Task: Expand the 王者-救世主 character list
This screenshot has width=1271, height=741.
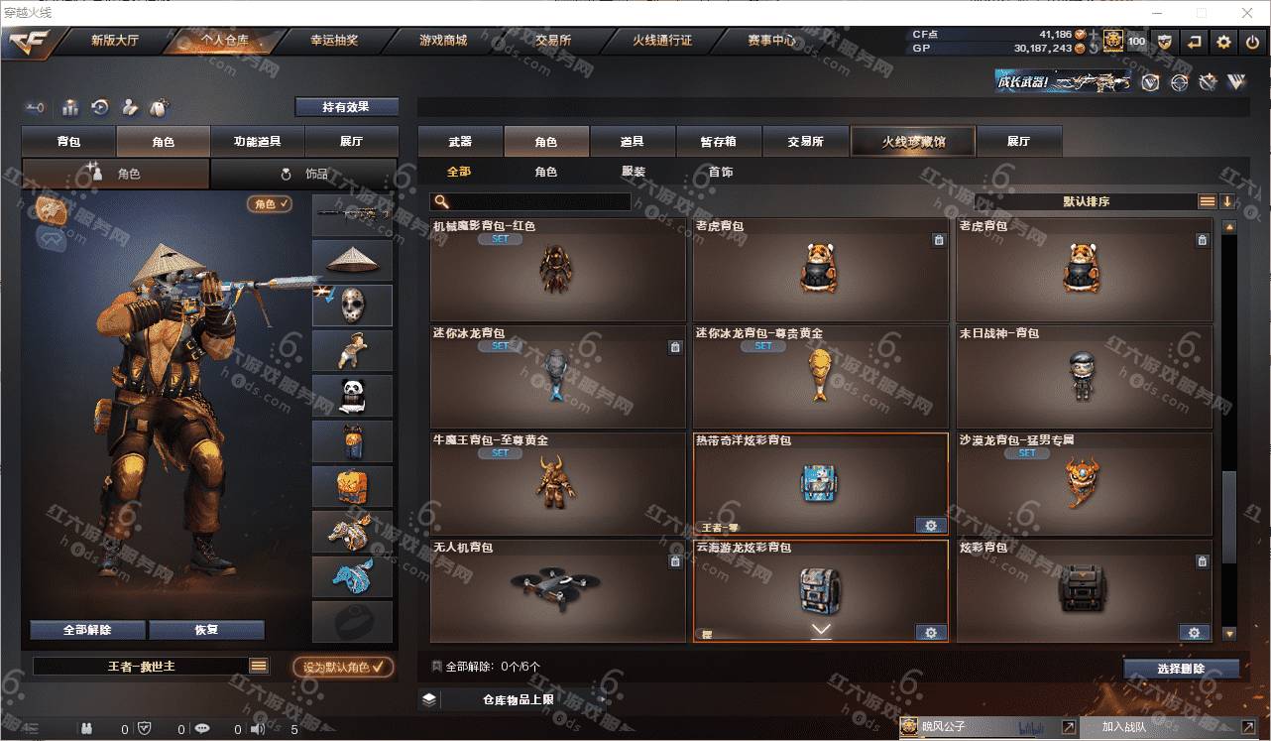Action: 259,667
